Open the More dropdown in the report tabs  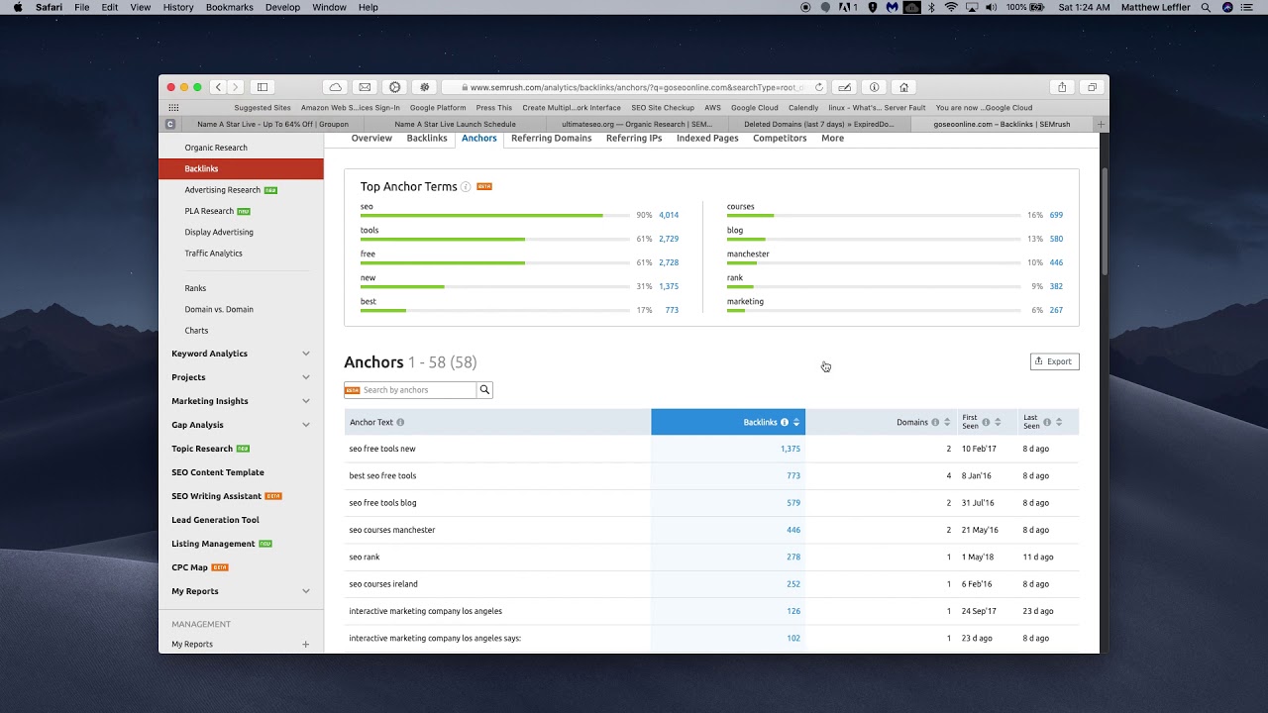pyautogui.click(x=832, y=139)
